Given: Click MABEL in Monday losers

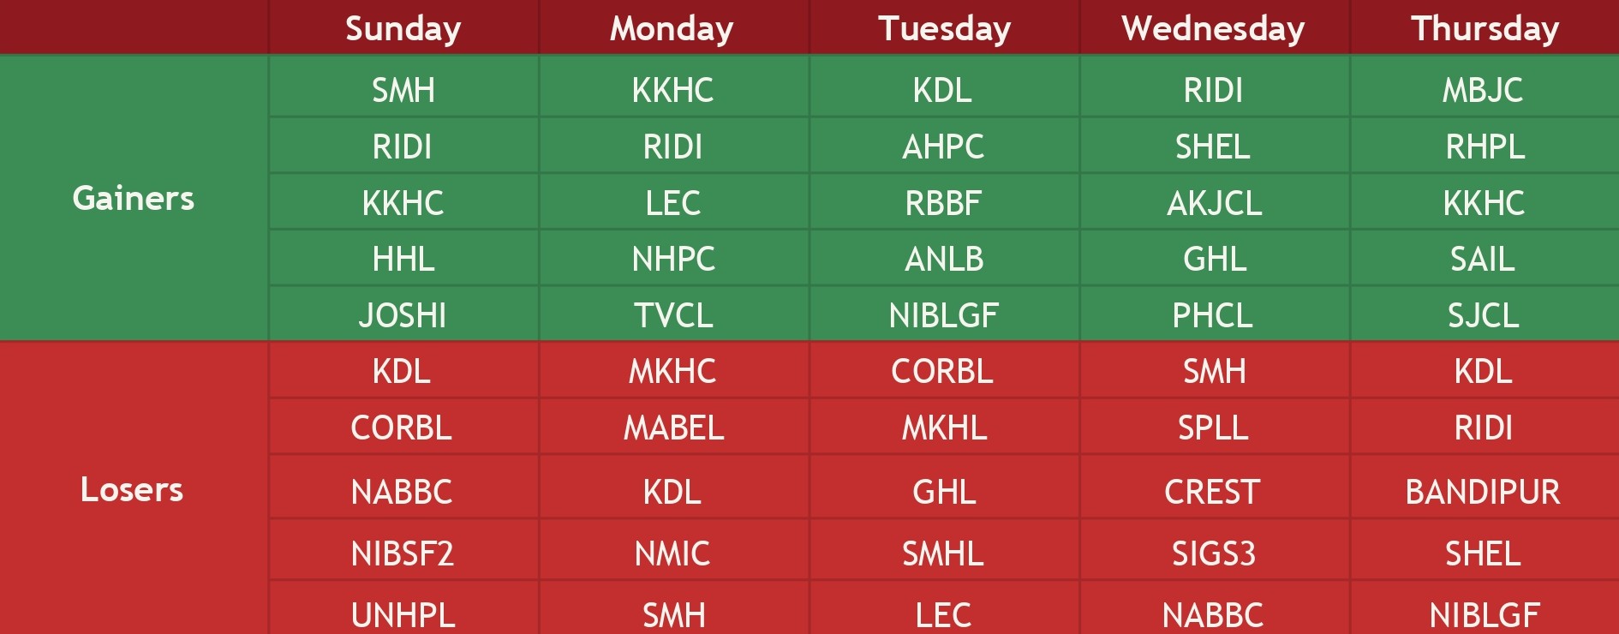Looking at the screenshot, I should [673, 428].
